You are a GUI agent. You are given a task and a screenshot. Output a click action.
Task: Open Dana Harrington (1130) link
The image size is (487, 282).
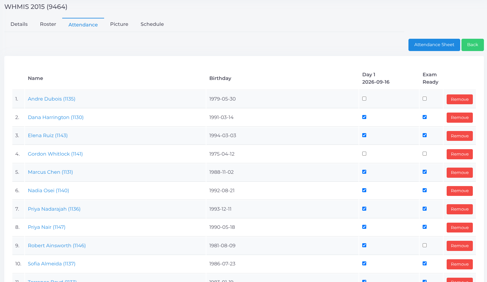click(x=56, y=117)
